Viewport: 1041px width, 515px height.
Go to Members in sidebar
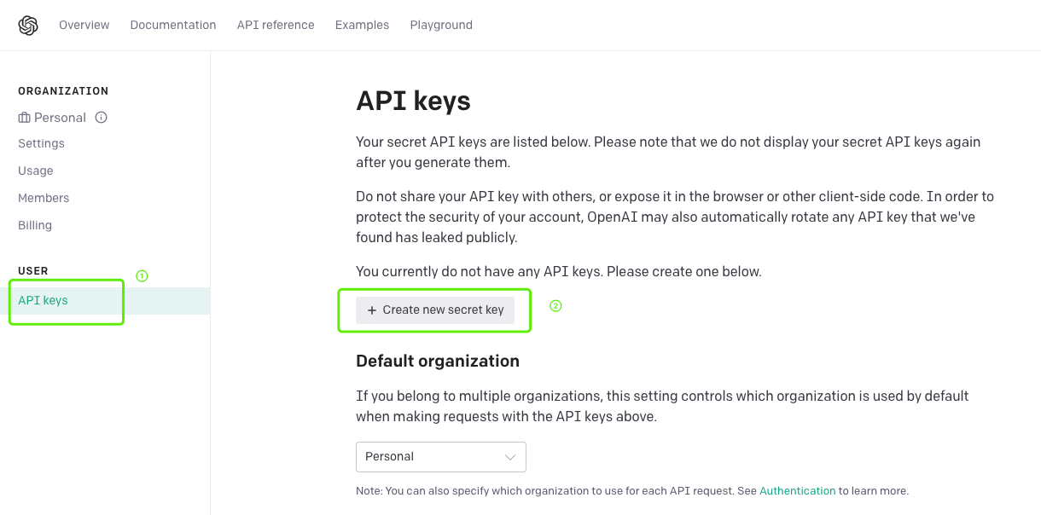pos(44,198)
